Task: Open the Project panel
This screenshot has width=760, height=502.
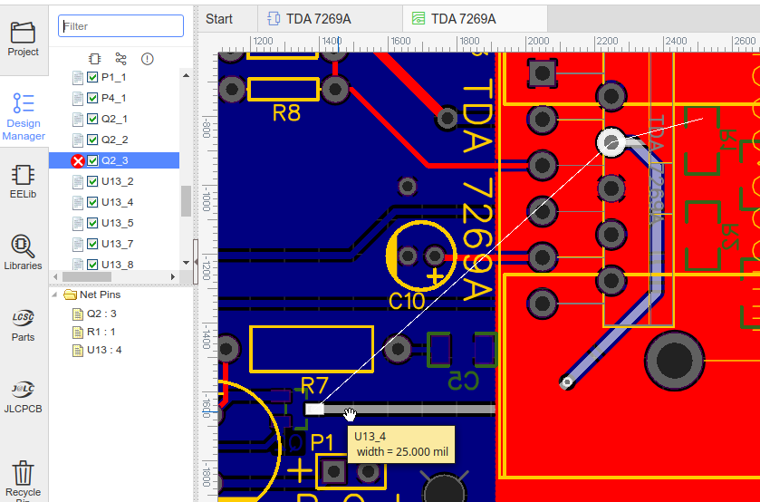Action: 24,38
